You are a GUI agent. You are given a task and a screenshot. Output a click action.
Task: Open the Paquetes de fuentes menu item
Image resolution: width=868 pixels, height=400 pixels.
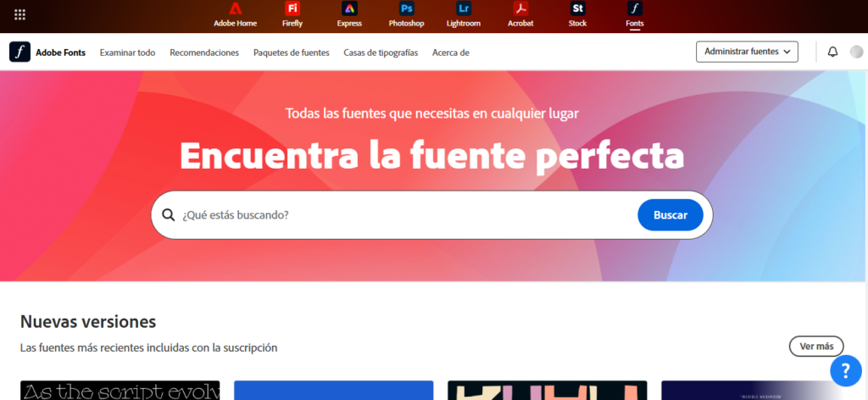(291, 53)
